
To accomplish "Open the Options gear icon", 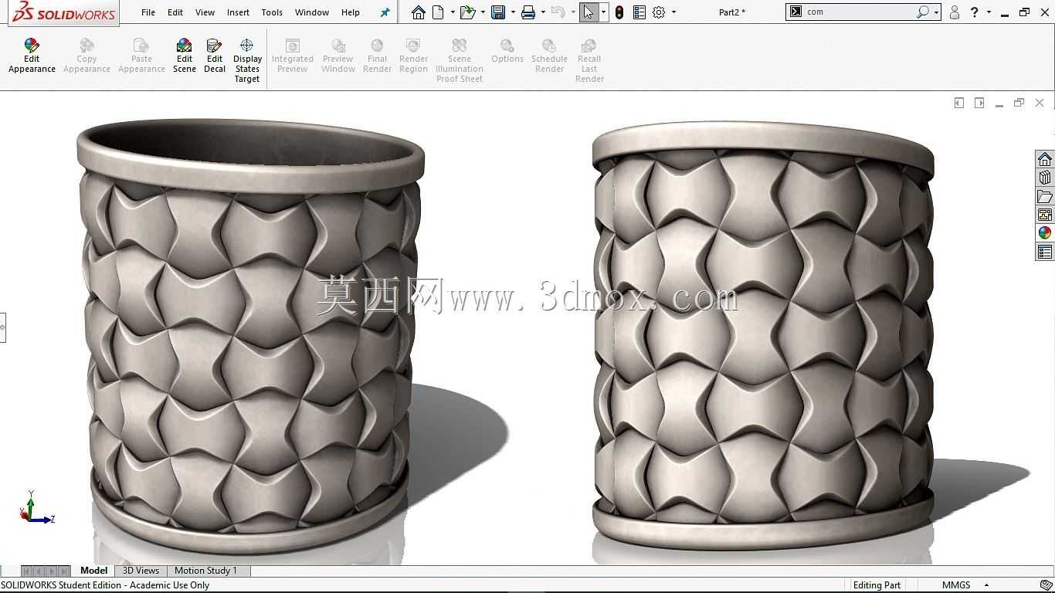I will click(659, 12).
